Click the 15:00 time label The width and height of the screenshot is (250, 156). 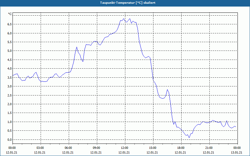click(153, 148)
